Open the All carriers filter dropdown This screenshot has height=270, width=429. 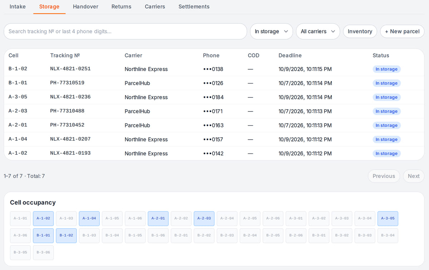318,31
